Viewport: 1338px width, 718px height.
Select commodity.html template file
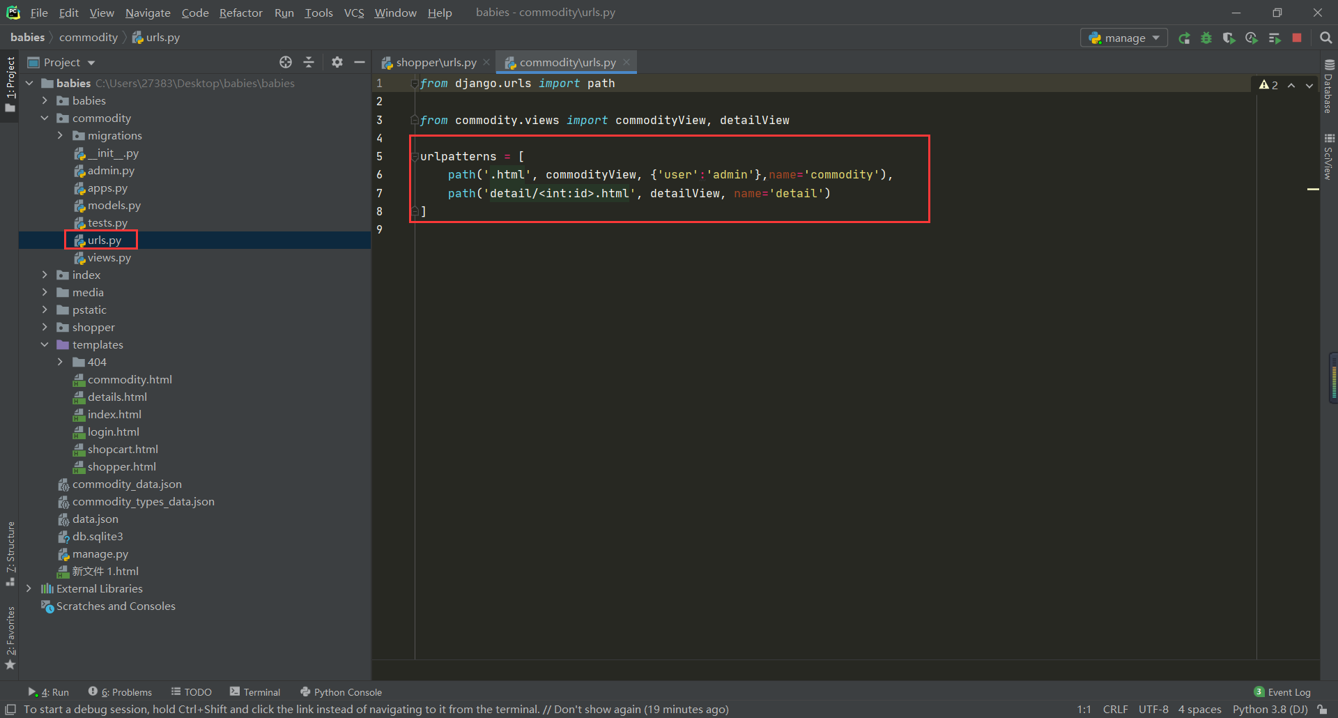pos(130,379)
